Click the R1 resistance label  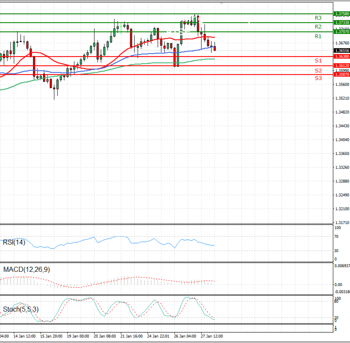(318, 36)
